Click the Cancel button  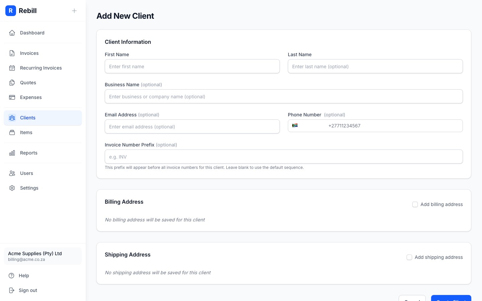pos(412,300)
